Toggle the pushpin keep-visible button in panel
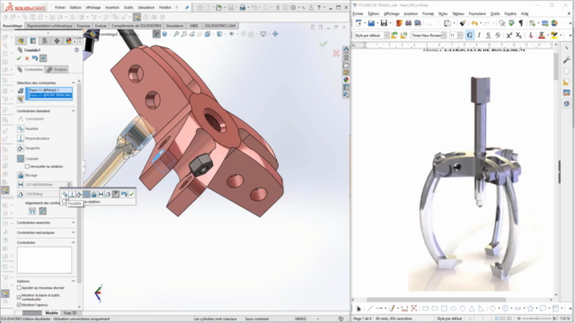This screenshot has width=575, height=323. (x=43, y=58)
